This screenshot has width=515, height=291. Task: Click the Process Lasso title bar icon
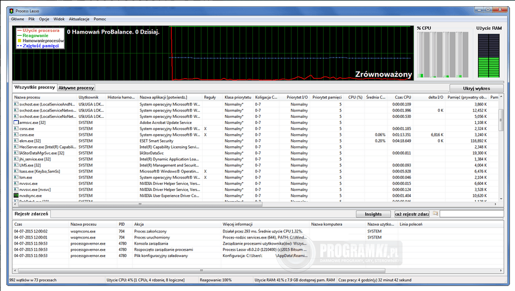[12, 11]
